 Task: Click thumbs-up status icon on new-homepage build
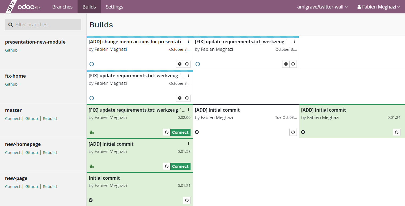coord(92,166)
